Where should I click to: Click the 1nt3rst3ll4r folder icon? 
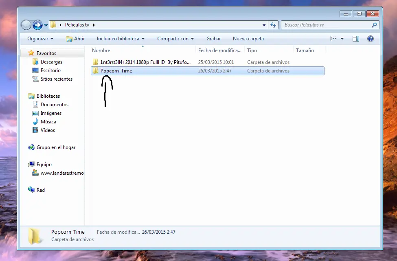tap(95, 62)
